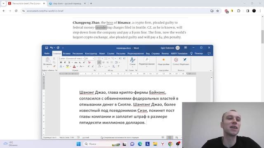Save the Word document via Quick Access
The height and width of the screenshot is (148, 264).
pyautogui.click(x=47, y=48)
